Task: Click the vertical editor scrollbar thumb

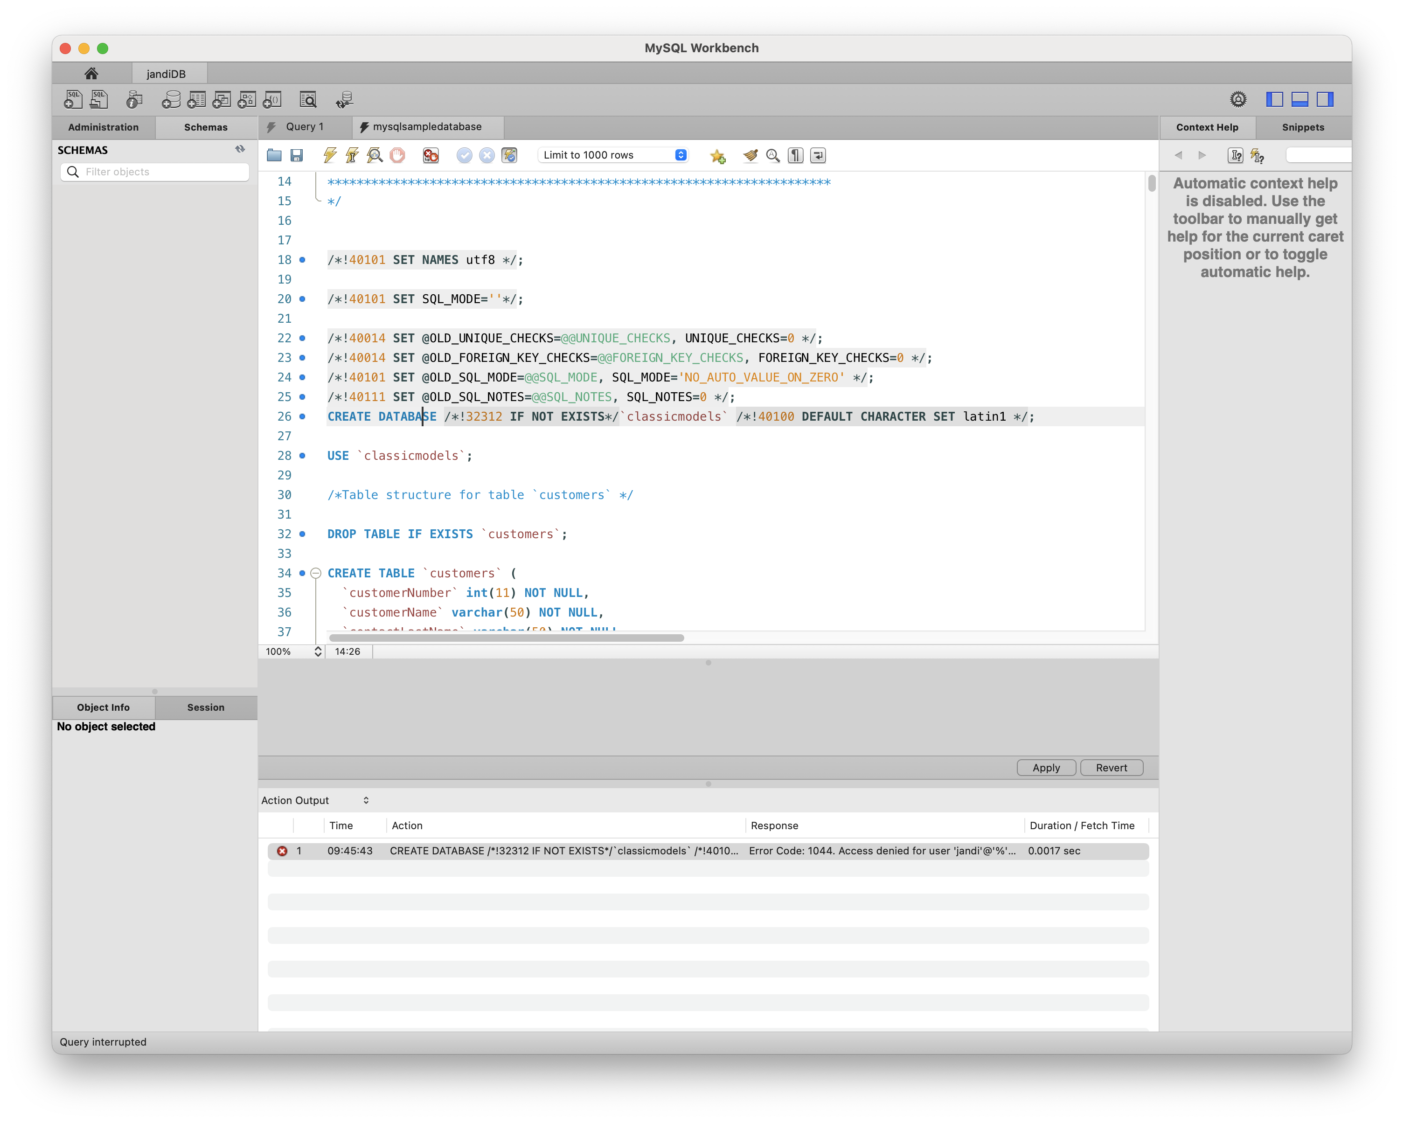Action: pyautogui.click(x=1151, y=184)
